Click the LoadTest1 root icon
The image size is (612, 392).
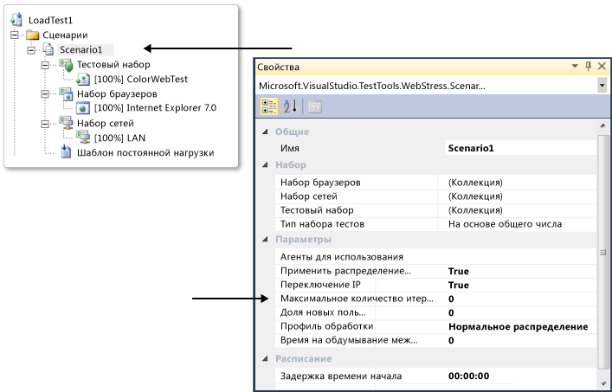pos(16,20)
